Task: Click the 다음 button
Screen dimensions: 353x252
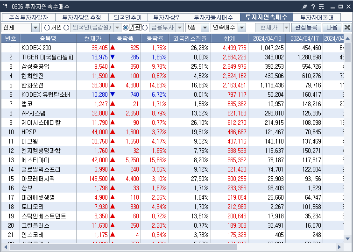Action: point(332,28)
